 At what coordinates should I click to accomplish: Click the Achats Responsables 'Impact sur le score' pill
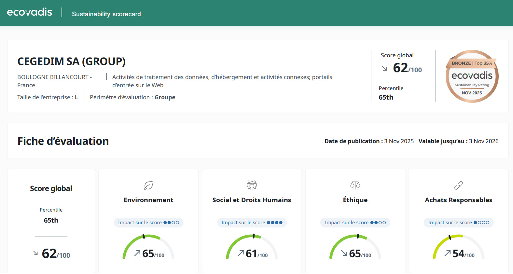click(458, 223)
